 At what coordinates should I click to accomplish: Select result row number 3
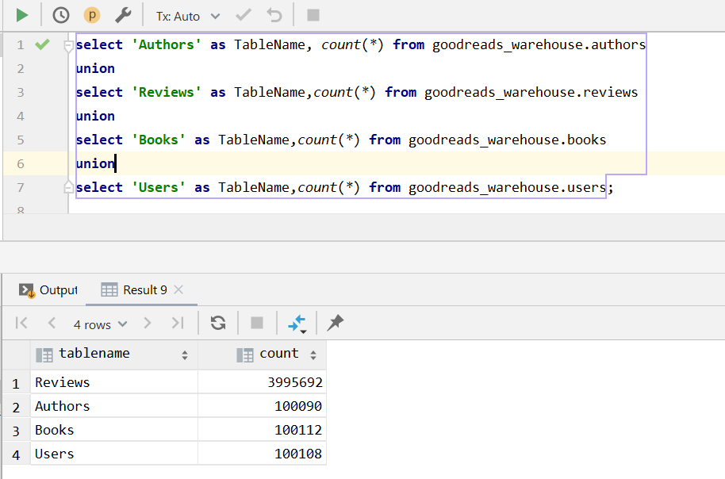pos(16,431)
